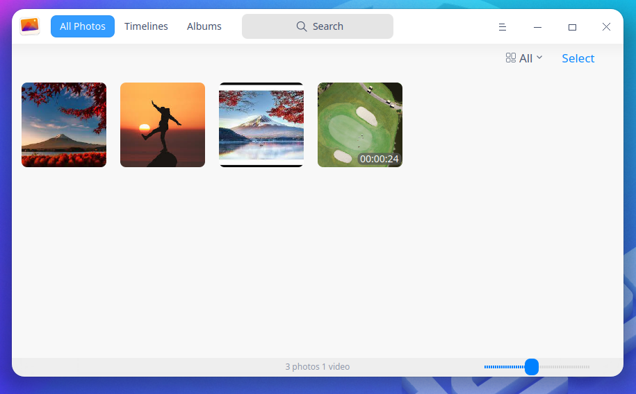
Task: Select the All Photos tab
Action: 83,26
